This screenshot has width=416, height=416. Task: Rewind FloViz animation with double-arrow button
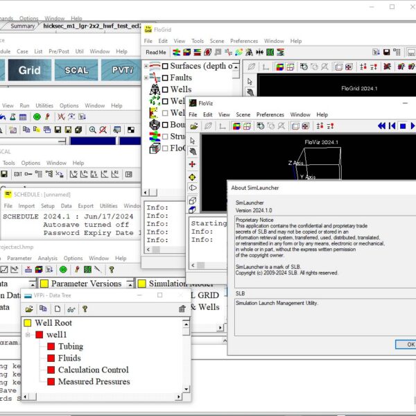(x=381, y=126)
